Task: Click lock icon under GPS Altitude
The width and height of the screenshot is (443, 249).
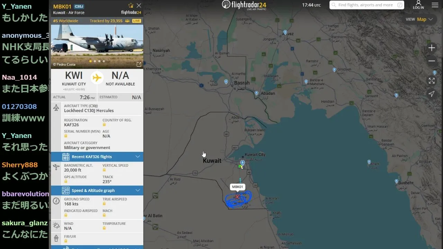Action: tap(66, 181)
